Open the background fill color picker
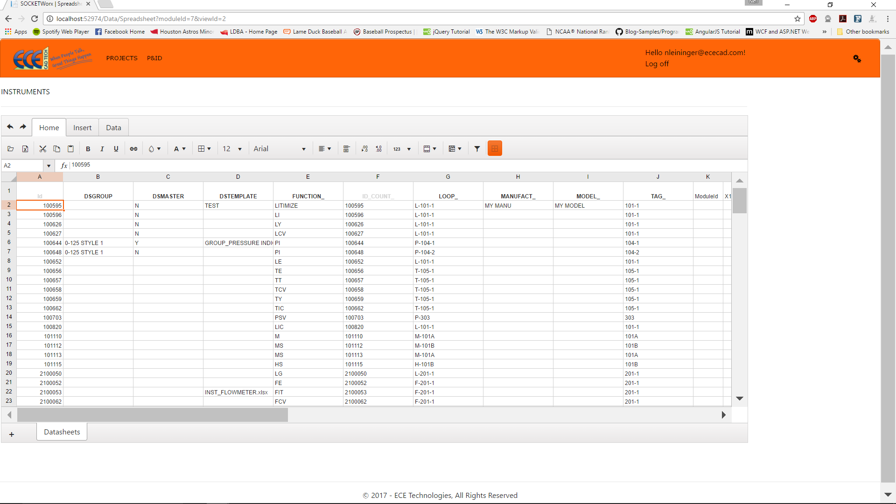The height and width of the screenshot is (504, 896). (154, 149)
